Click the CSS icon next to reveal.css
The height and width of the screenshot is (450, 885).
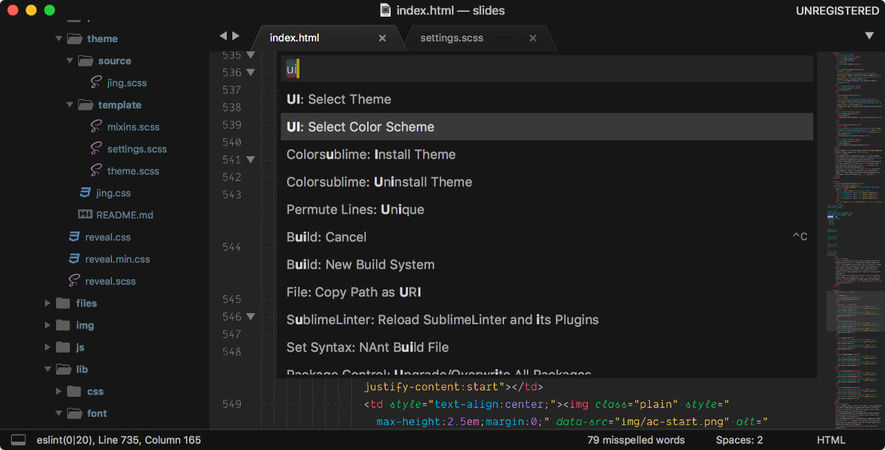click(75, 237)
